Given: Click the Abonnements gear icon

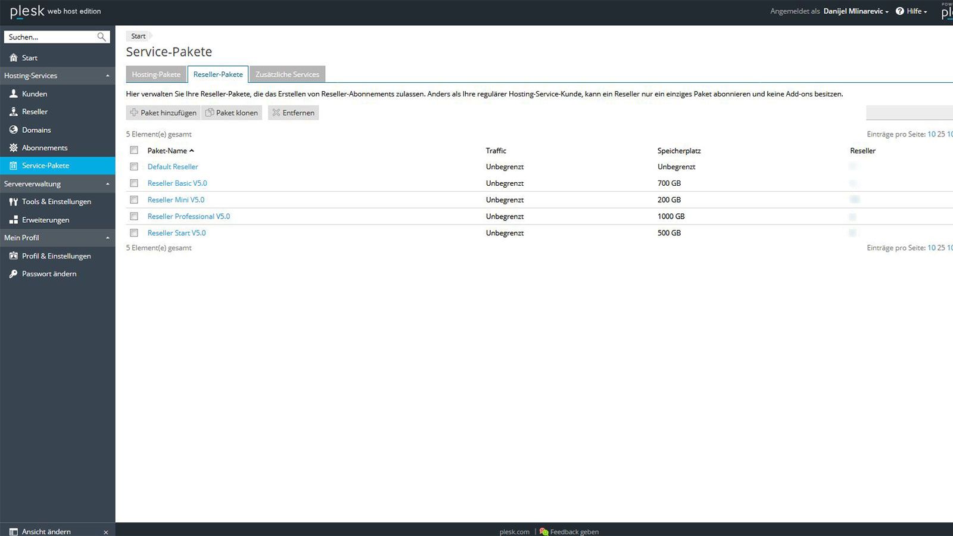Looking at the screenshot, I should (x=13, y=147).
